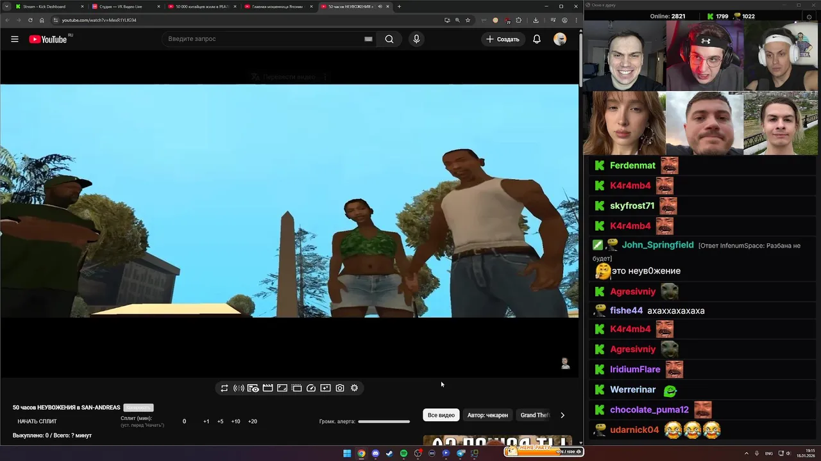Open language indicator ENG in system tray
Image resolution: width=821 pixels, height=461 pixels.
point(769,453)
